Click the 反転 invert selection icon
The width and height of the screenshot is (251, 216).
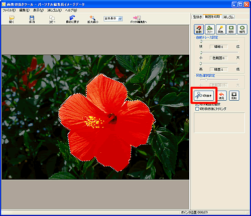[234, 96]
